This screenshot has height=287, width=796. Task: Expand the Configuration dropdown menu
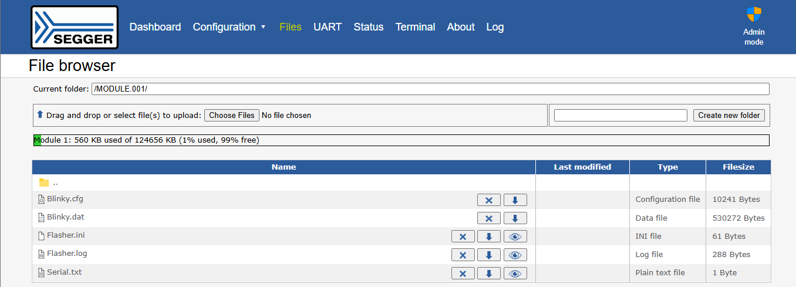pos(230,27)
